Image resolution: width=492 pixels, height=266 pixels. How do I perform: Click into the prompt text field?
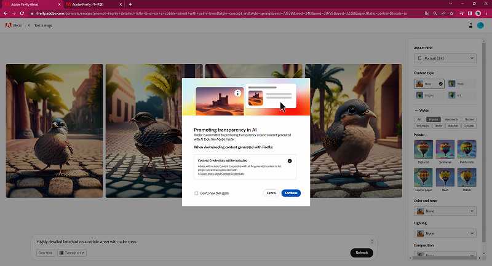click(x=201, y=242)
